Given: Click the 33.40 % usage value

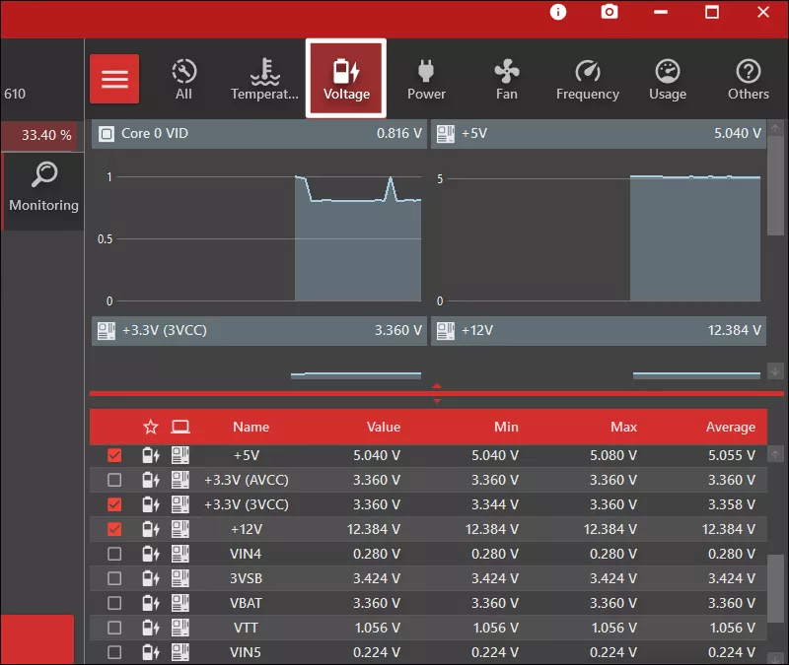Looking at the screenshot, I should coord(46,135).
